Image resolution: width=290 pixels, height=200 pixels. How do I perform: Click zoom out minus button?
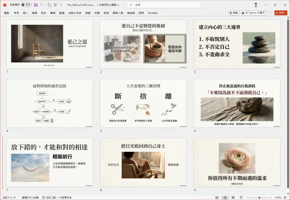click(x=247, y=198)
